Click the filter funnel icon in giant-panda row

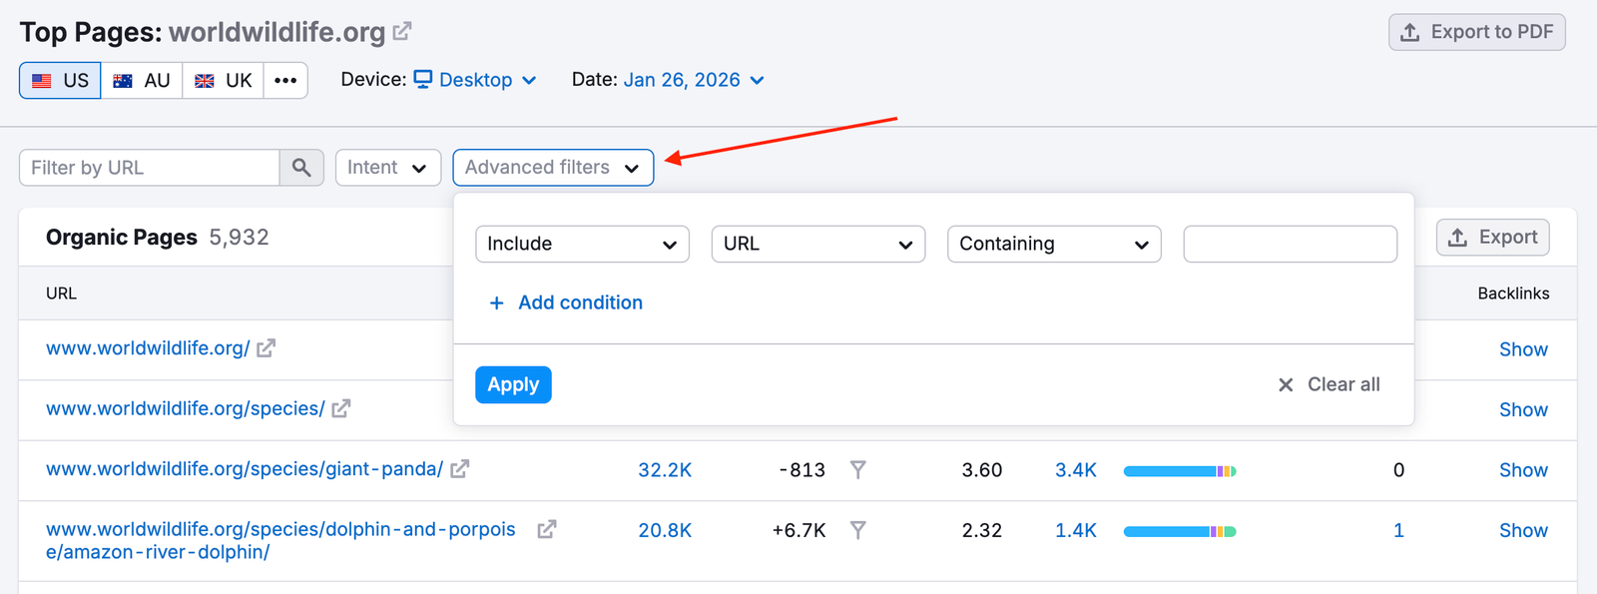coord(857,470)
